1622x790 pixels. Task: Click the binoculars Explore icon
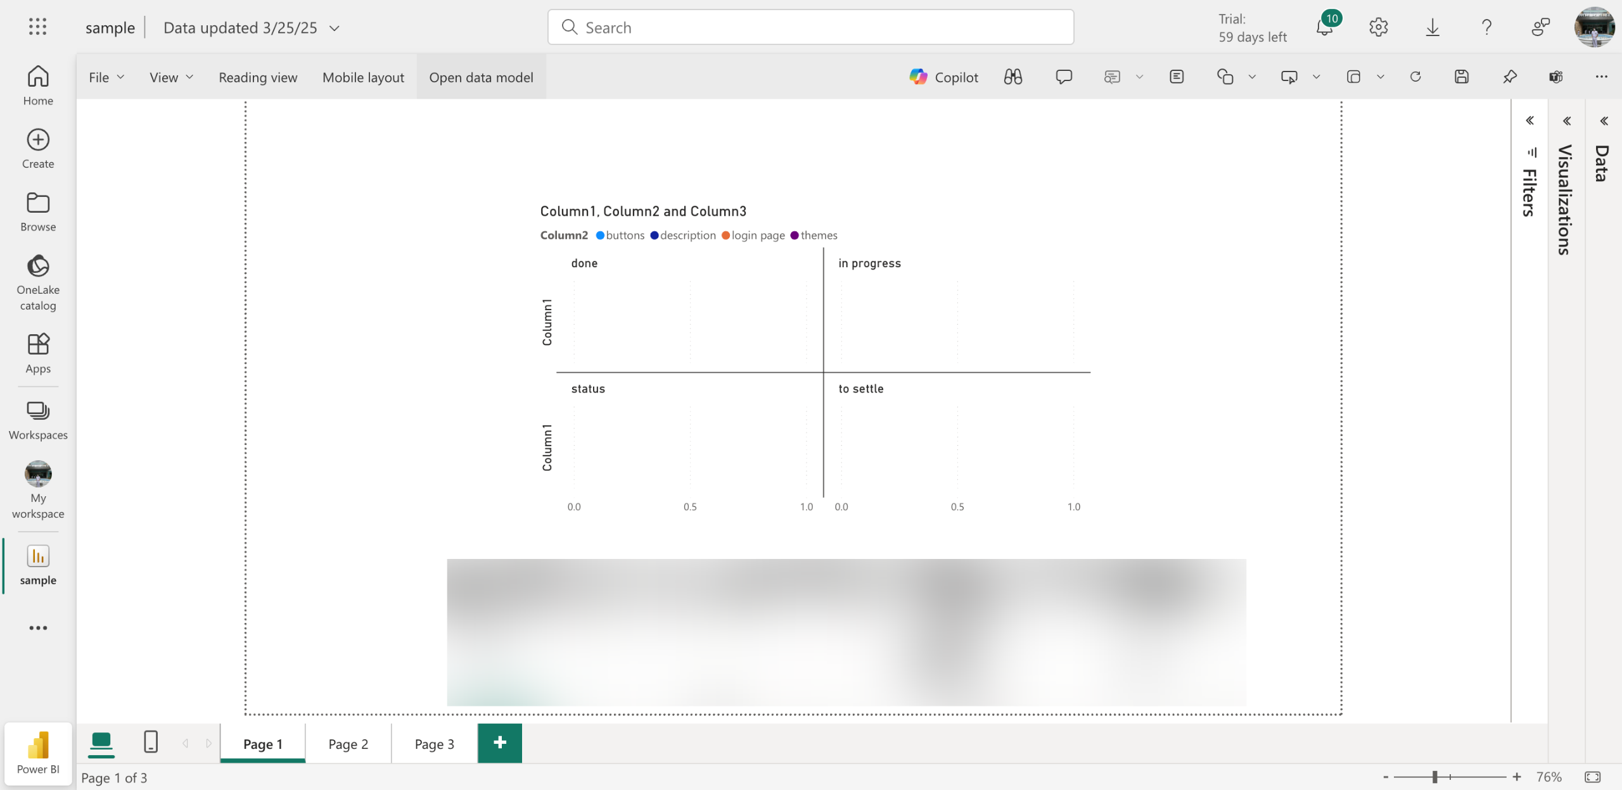pyautogui.click(x=1012, y=77)
